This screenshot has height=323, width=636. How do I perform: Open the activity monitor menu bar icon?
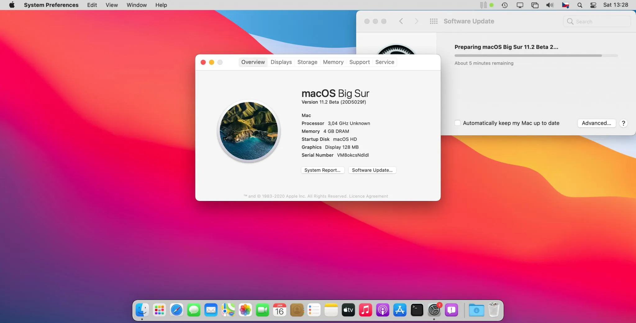tap(487, 5)
